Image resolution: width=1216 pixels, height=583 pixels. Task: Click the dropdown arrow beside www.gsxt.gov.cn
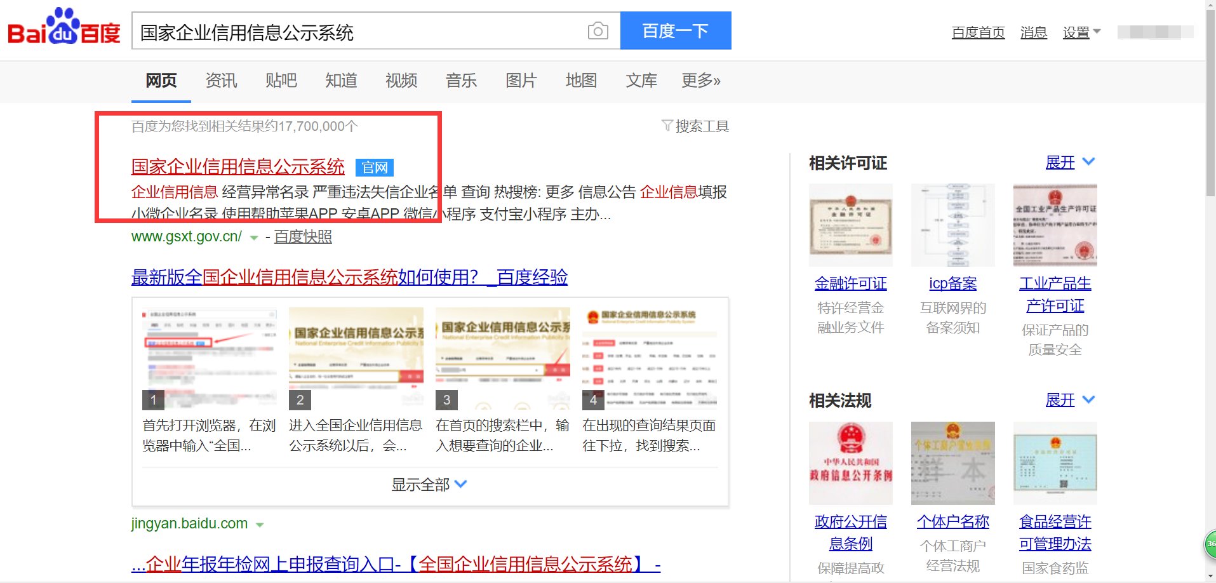(253, 238)
